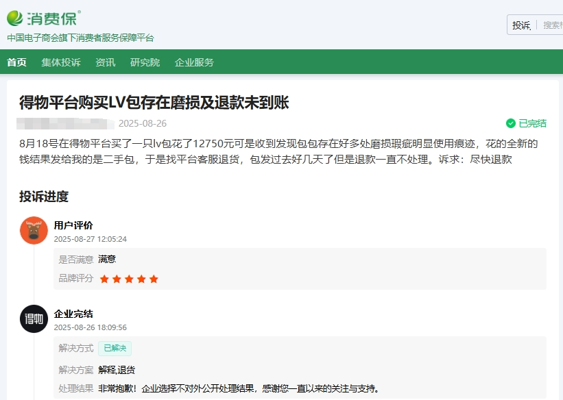
Task: Click the 投诉进度 section heading
Action: coord(44,197)
